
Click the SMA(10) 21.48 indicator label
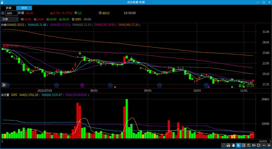pos(38,25)
